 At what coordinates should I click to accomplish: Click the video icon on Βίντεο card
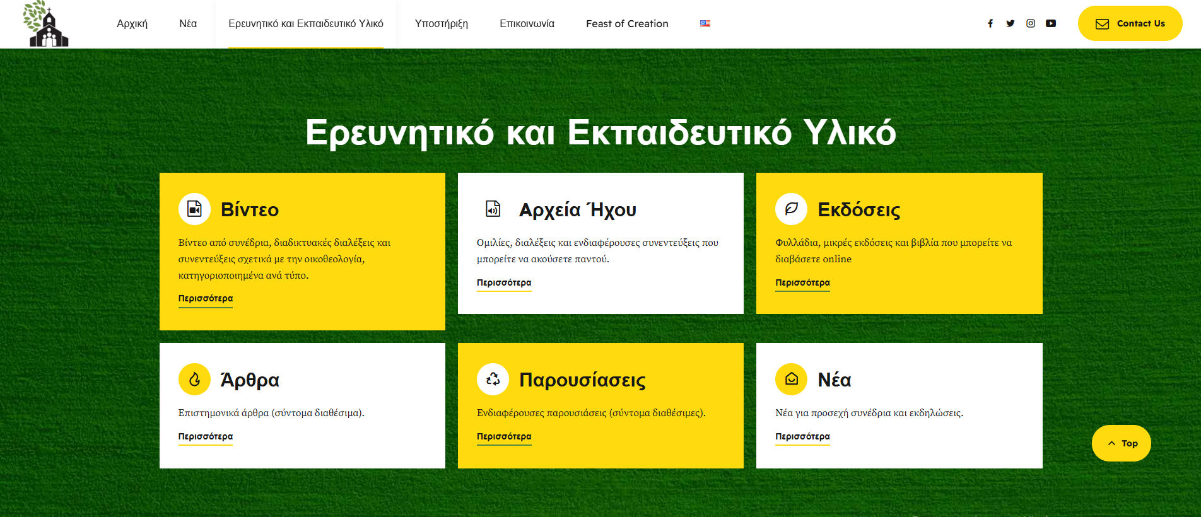[x=194, y=209]
